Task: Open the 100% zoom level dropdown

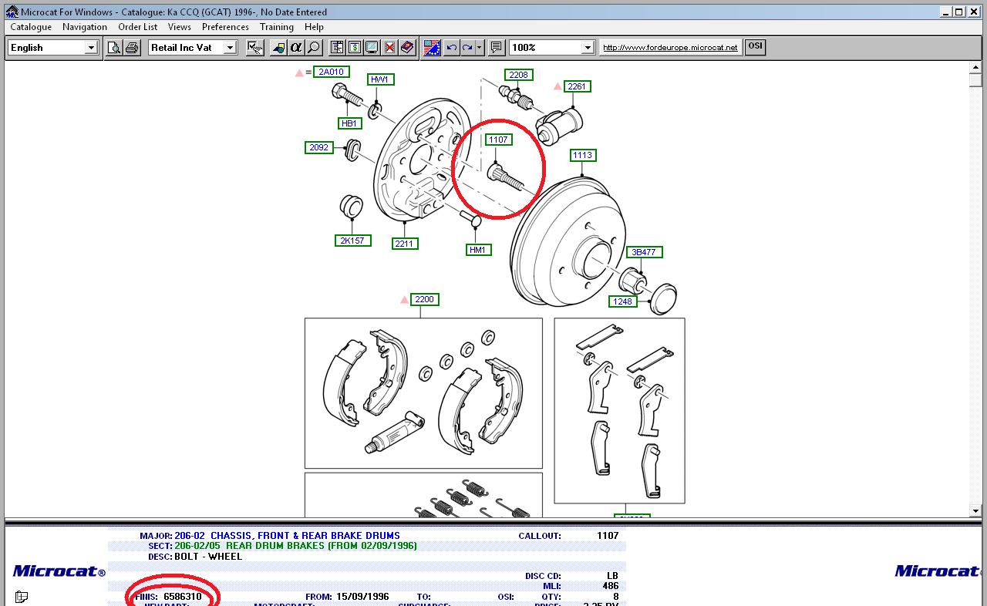Action: coord(587,48)
